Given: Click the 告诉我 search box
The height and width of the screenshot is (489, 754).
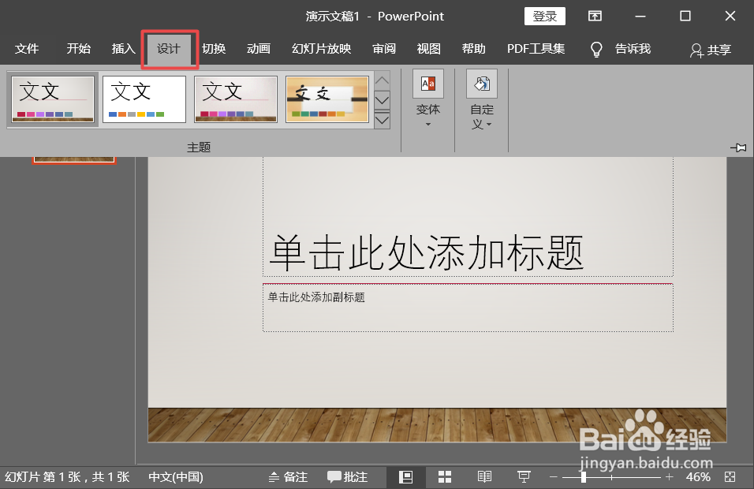Looking at the screenshot, I should coord(633,49).
